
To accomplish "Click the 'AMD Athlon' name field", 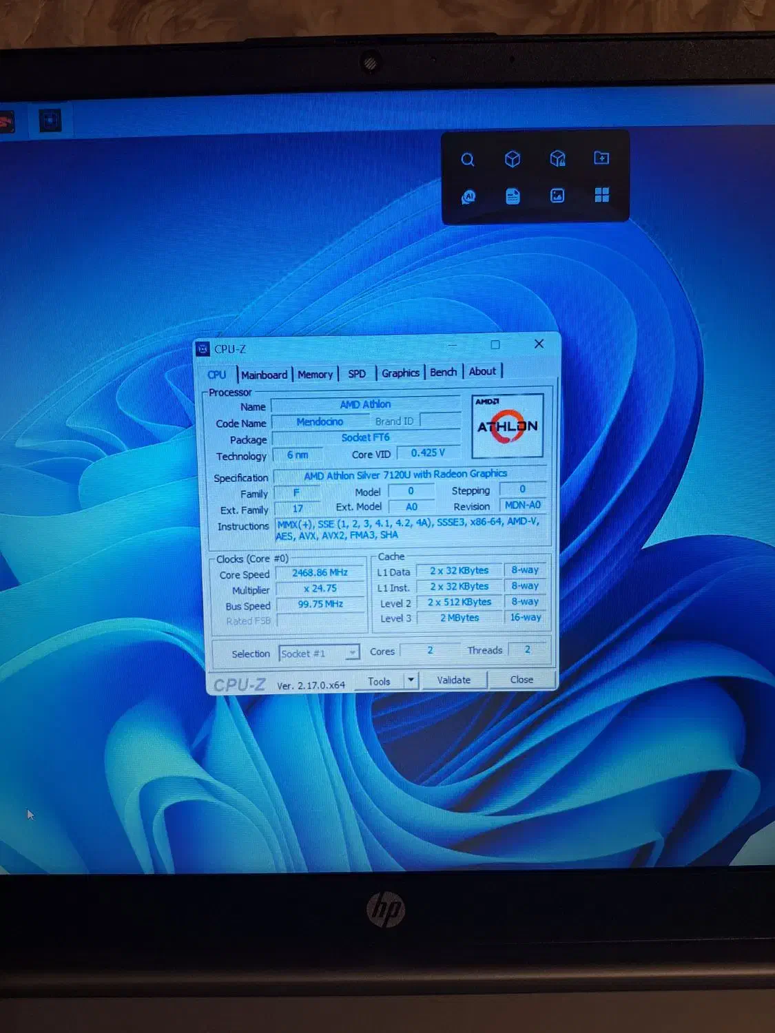I will coord(366,405).
